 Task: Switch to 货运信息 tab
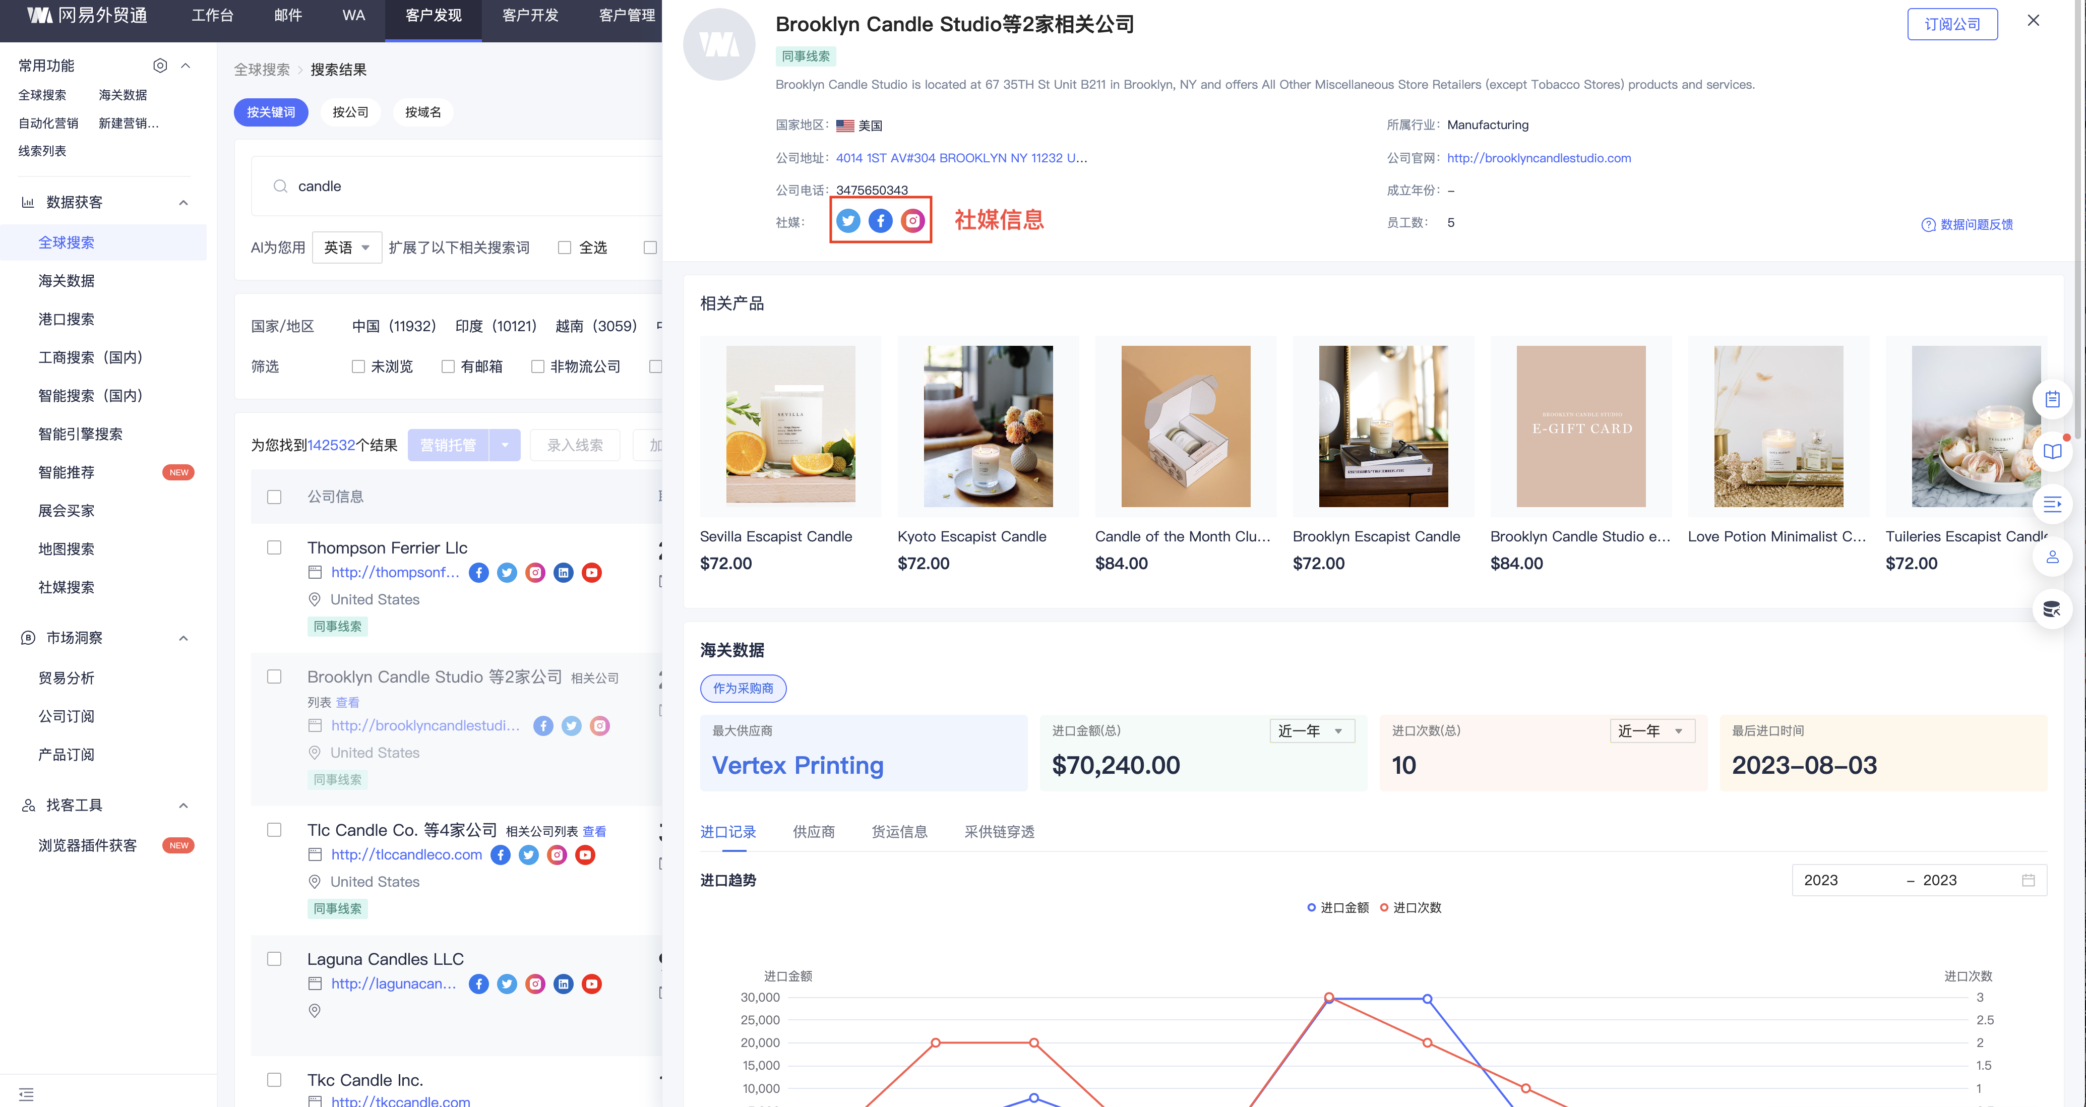pyautogui.click(x=899, y=832)
